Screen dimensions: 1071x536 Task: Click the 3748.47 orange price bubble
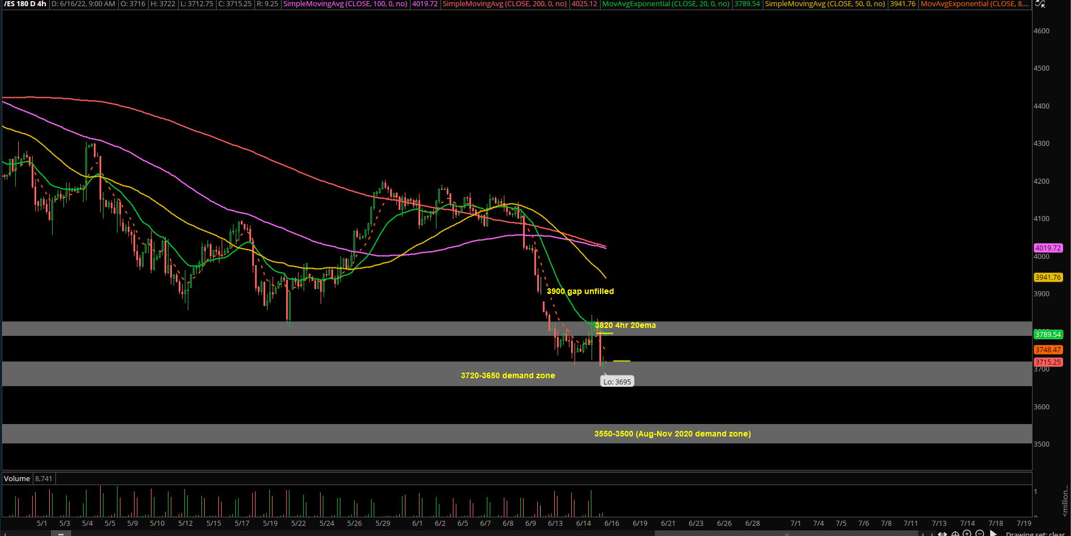[x=1048, y=349]
